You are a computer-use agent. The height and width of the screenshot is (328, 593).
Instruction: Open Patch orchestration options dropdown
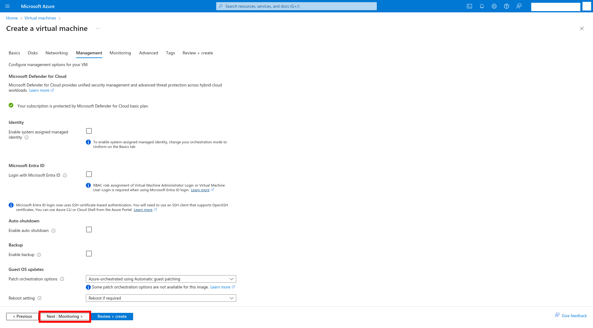click(x=161, y=279)
